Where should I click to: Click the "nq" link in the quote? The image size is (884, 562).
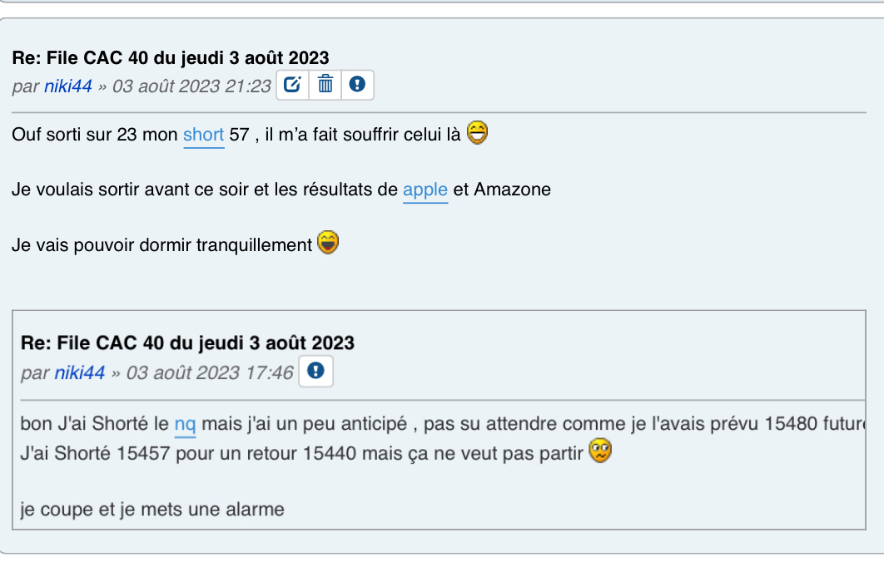pyautogui.click(x=185, y=425)
